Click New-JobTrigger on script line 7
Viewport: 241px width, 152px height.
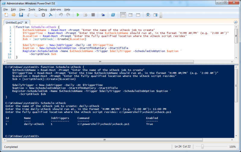pyautogui.click(x=61, y=45)
